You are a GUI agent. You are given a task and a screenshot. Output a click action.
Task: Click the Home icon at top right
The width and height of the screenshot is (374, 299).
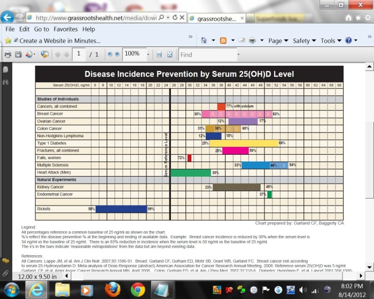(348, 18)
